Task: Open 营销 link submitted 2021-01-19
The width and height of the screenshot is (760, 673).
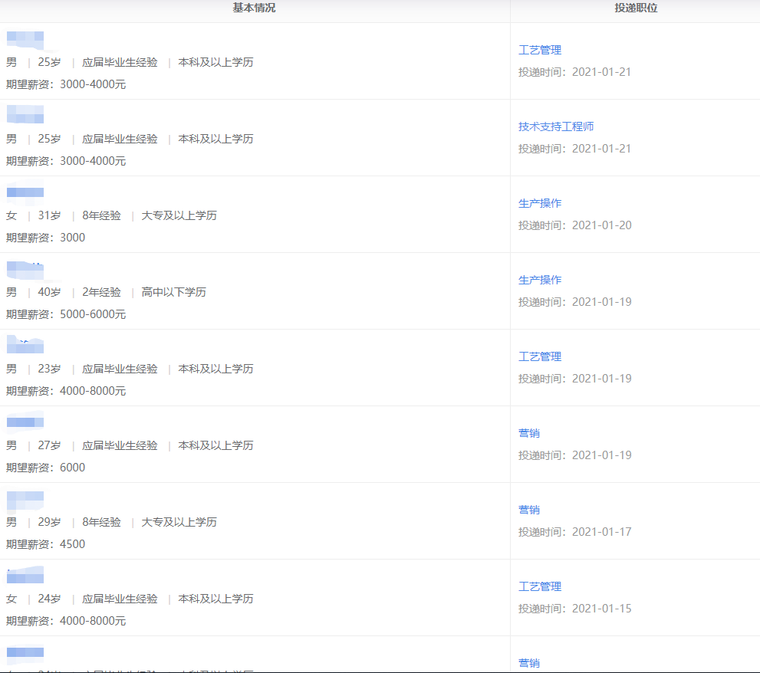Action: (x=529, y=433)
